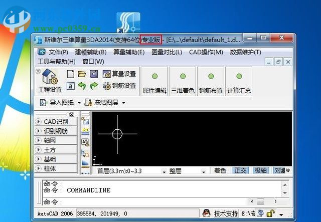Toggle 对象 snap status button
Screen dimensions: 321x222
click(280, 171)
